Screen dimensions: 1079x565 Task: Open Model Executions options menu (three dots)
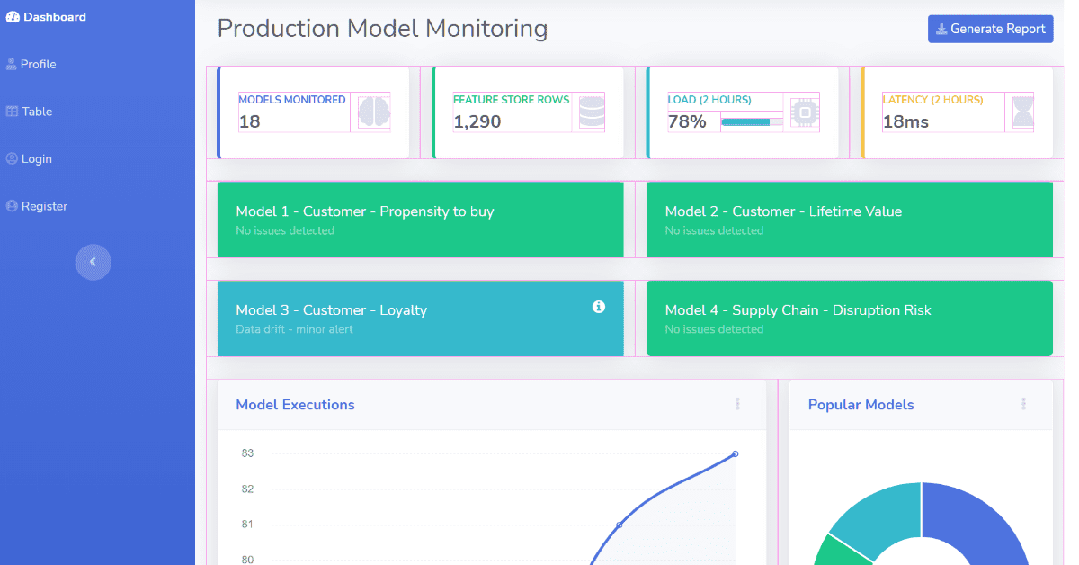click(x=737, y=405)
